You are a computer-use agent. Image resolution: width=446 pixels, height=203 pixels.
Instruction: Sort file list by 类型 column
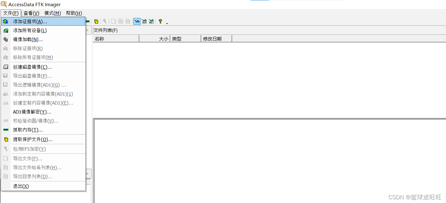coord(186,39)
